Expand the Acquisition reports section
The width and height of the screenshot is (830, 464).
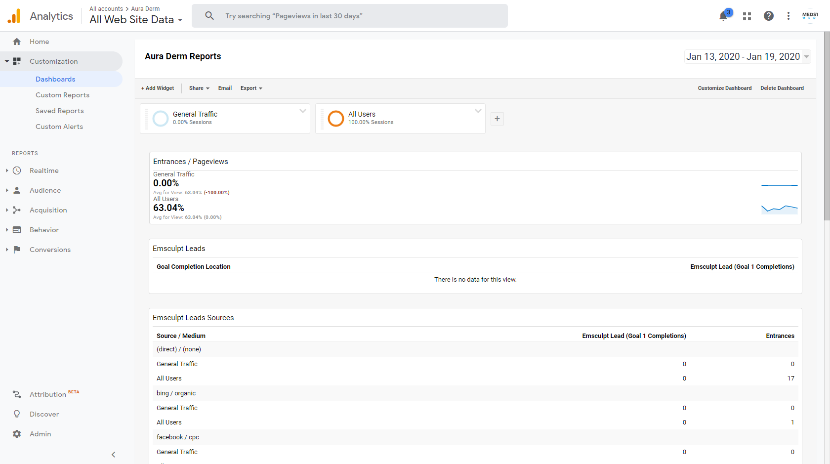coord(7,210)
